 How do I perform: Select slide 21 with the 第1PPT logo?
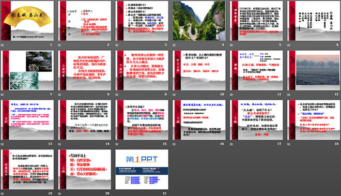(x=142, y=169)
